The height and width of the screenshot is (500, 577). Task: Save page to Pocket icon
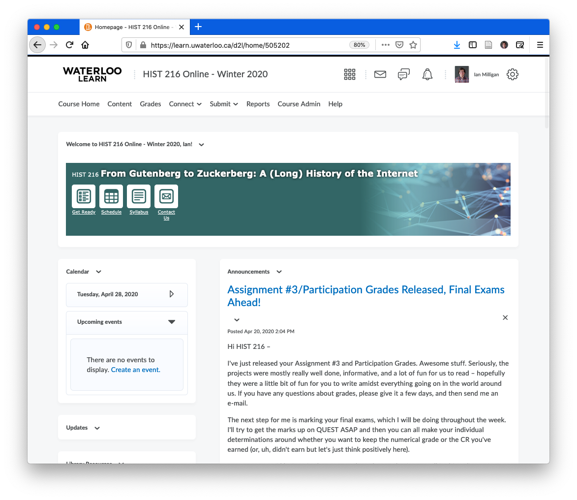[399, 45]
